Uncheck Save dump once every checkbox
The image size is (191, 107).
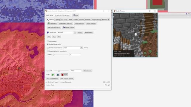coord(48,48)
